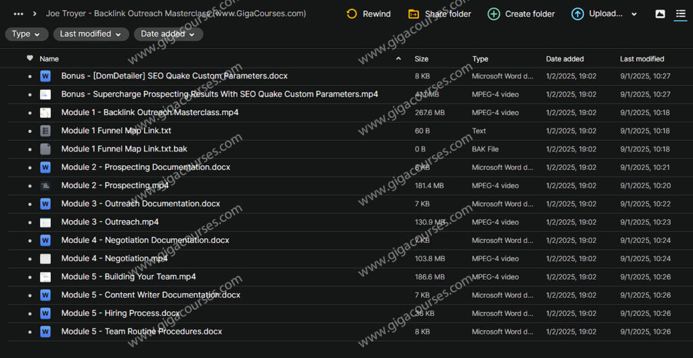The width and height of the screenshot is (693, 358).
Task: Toggle favorite dot for Module 3 - Outreach.mp4
Action: pyautogui.click(x=30, y=223)
